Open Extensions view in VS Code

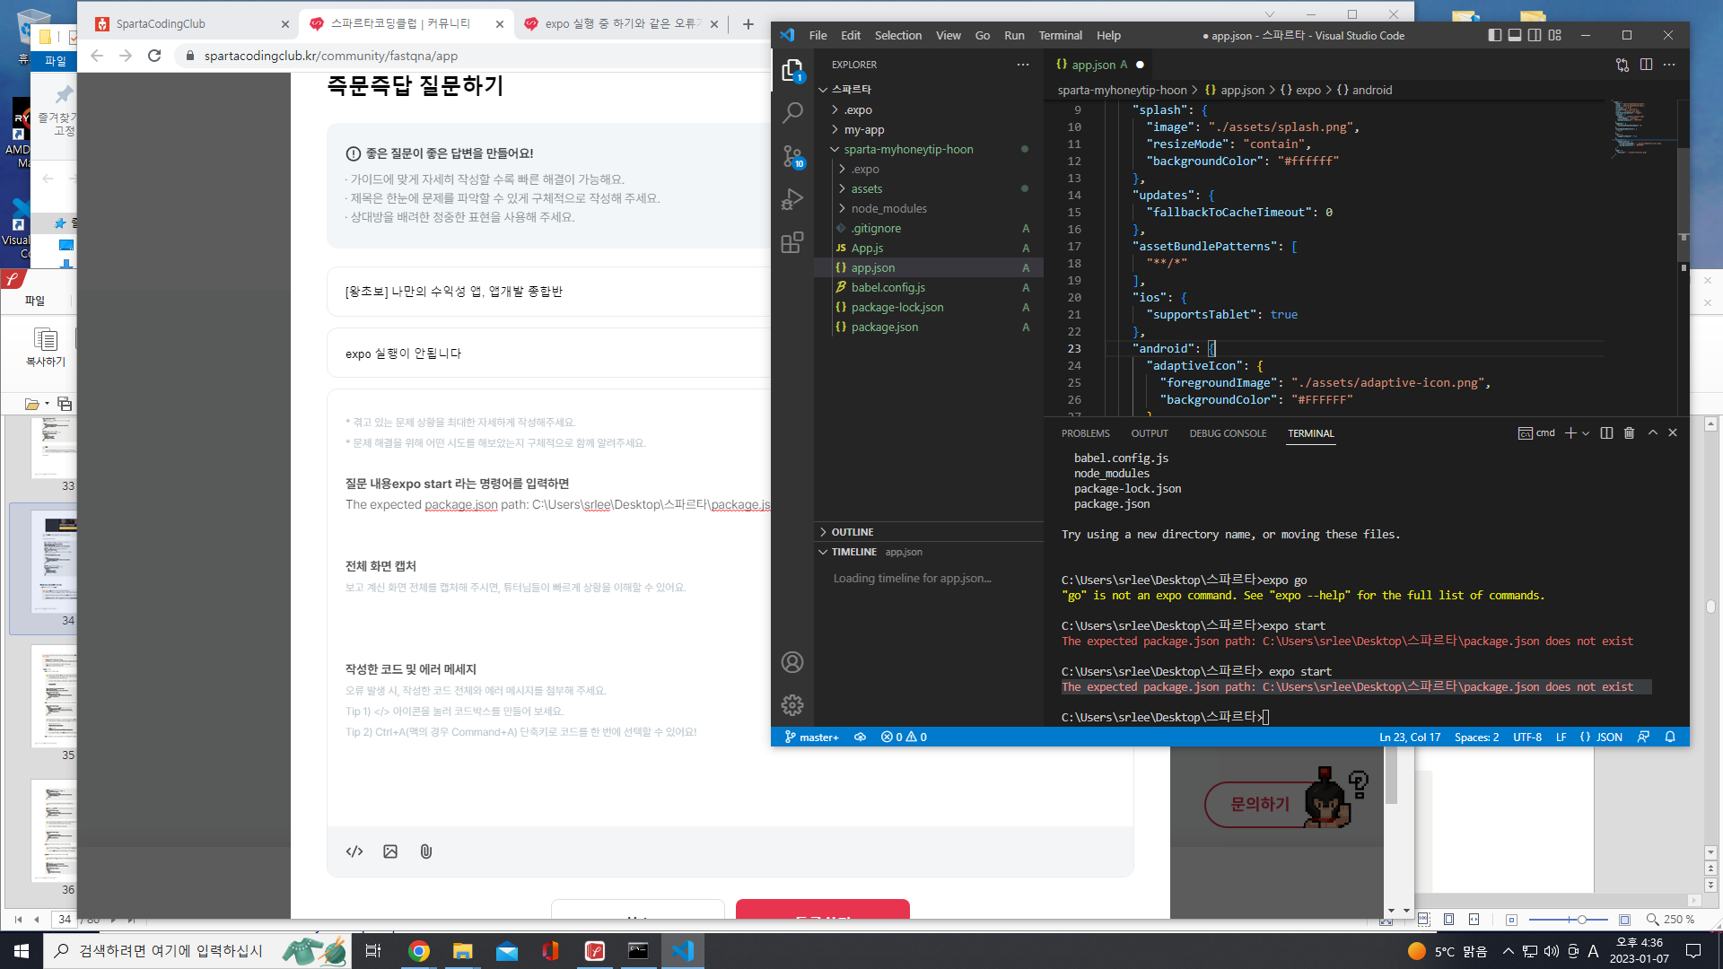(792, 242)
